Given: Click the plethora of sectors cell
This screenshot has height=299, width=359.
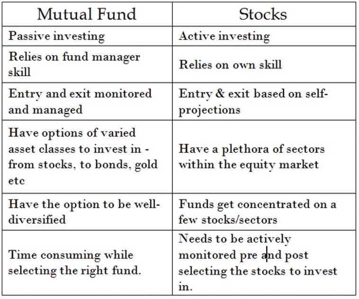Looking at the screenshot, I should (x=264, y=157).
